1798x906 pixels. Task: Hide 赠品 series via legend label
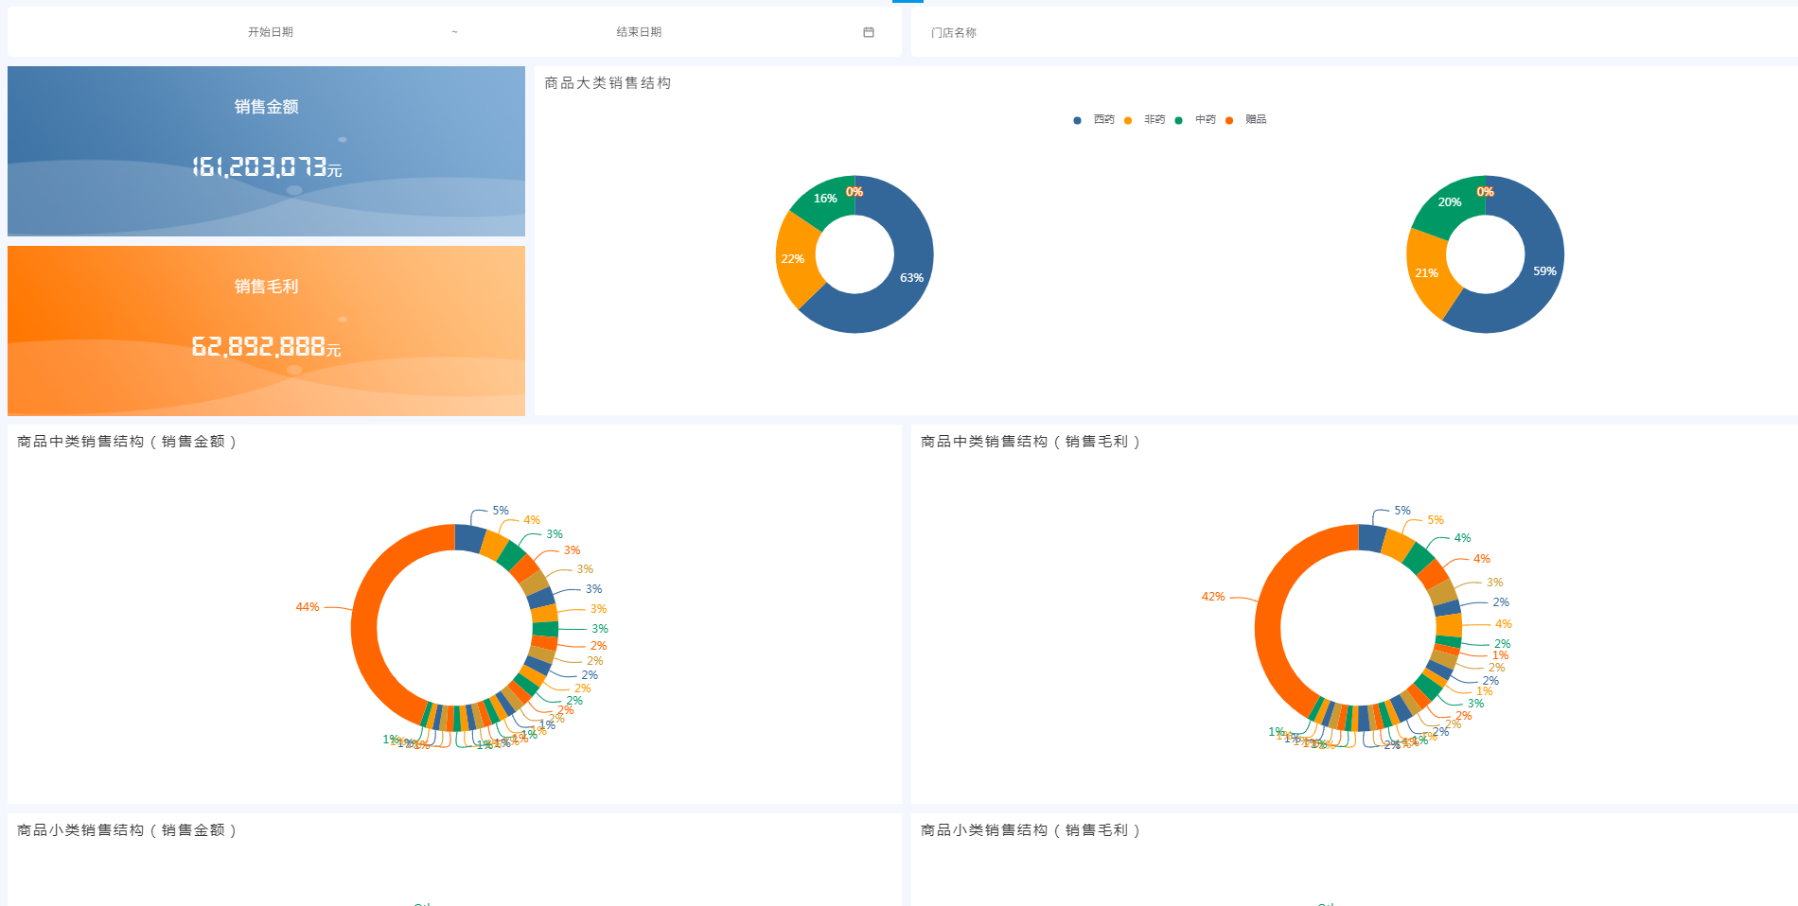(x=1256, y=119)
